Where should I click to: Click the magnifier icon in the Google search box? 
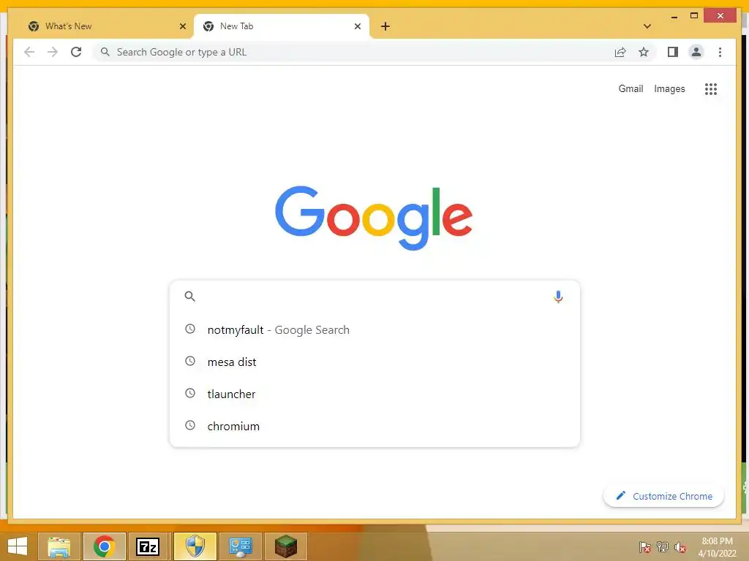click(x=189, y=297)
